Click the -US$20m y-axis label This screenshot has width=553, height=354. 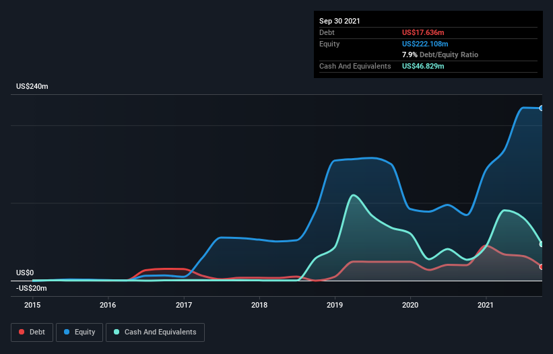(32, 288)
